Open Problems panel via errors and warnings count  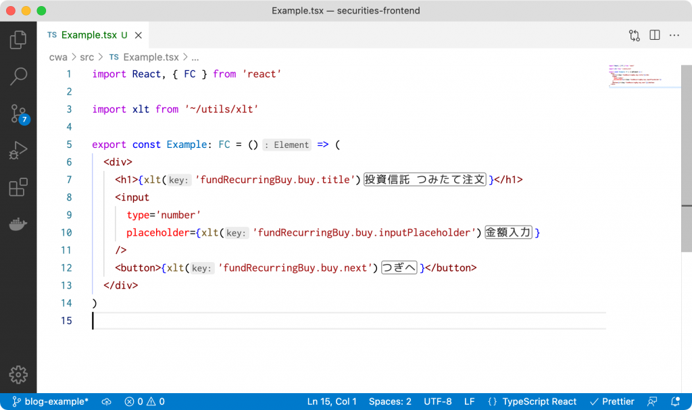tap(145, 402)
